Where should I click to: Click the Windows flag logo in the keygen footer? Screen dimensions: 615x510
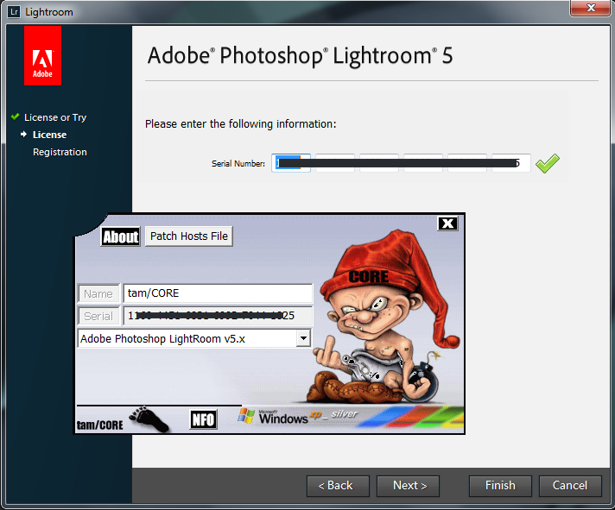coord(246,416)
